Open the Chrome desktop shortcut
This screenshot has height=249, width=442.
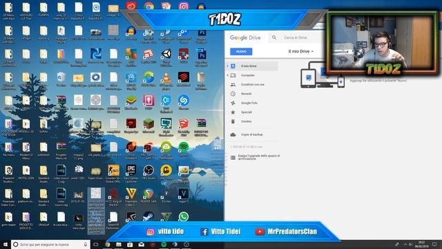coord(148,6)
